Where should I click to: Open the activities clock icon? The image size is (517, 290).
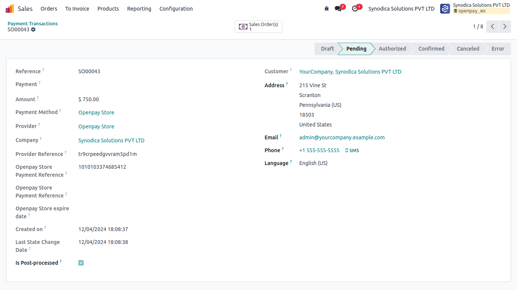(x=355, y=8)
